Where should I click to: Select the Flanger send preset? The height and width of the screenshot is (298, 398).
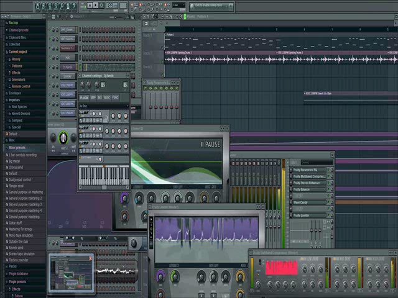pyautogui.click(x=16, y=186)
